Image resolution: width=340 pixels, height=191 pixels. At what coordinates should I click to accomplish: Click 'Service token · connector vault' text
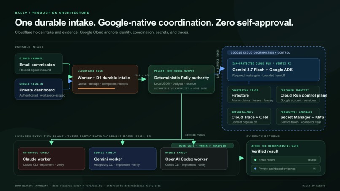[x=301, y=122]
